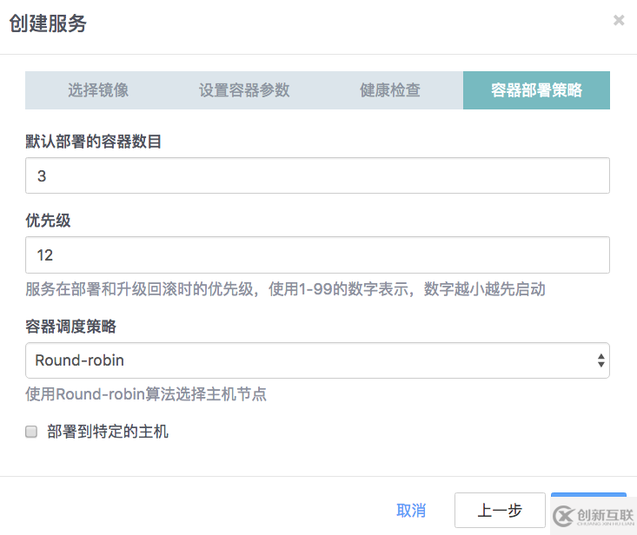Focus the 默认部署的容器数目 input field
This screenshot has width=637, height=535.
click(x=317, y=175)
